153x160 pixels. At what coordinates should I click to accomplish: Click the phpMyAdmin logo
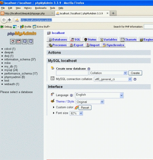(x=22, y=34)
